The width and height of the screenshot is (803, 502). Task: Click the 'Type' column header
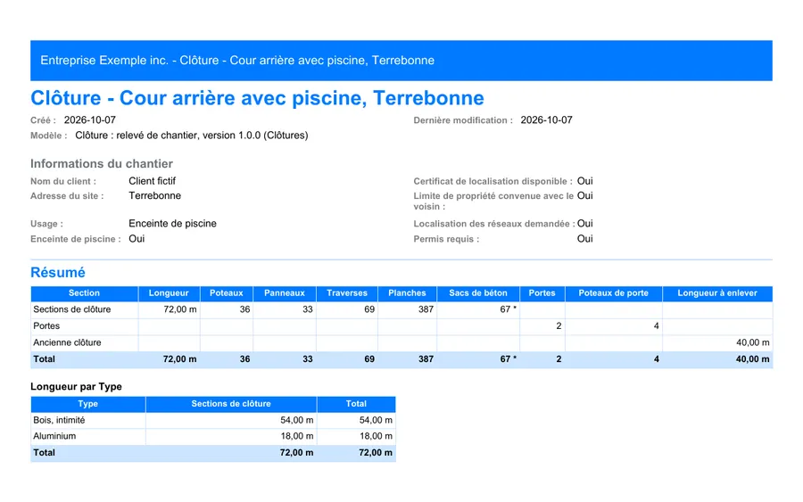pos(88,404)
